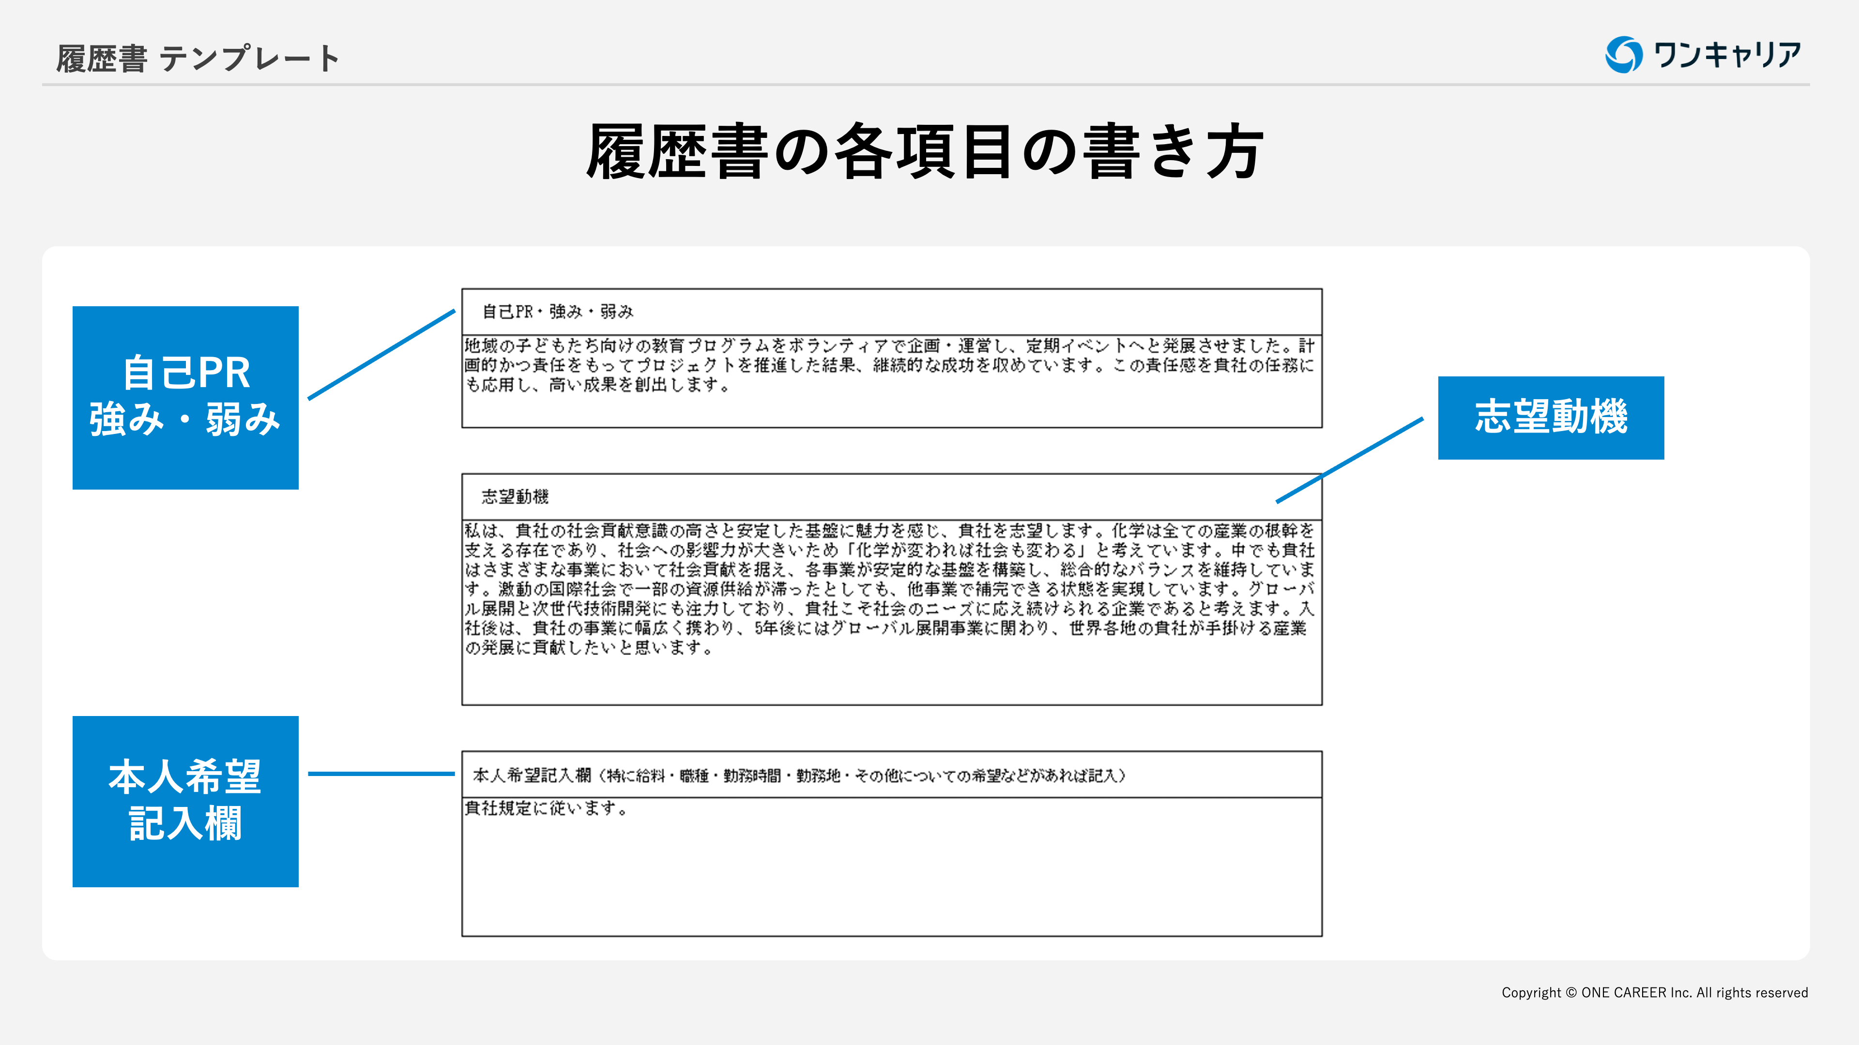The height and width of the screenshot is (1045, 1859).
Task: Click empty space below 自己PR text
Action: (891, 411)
